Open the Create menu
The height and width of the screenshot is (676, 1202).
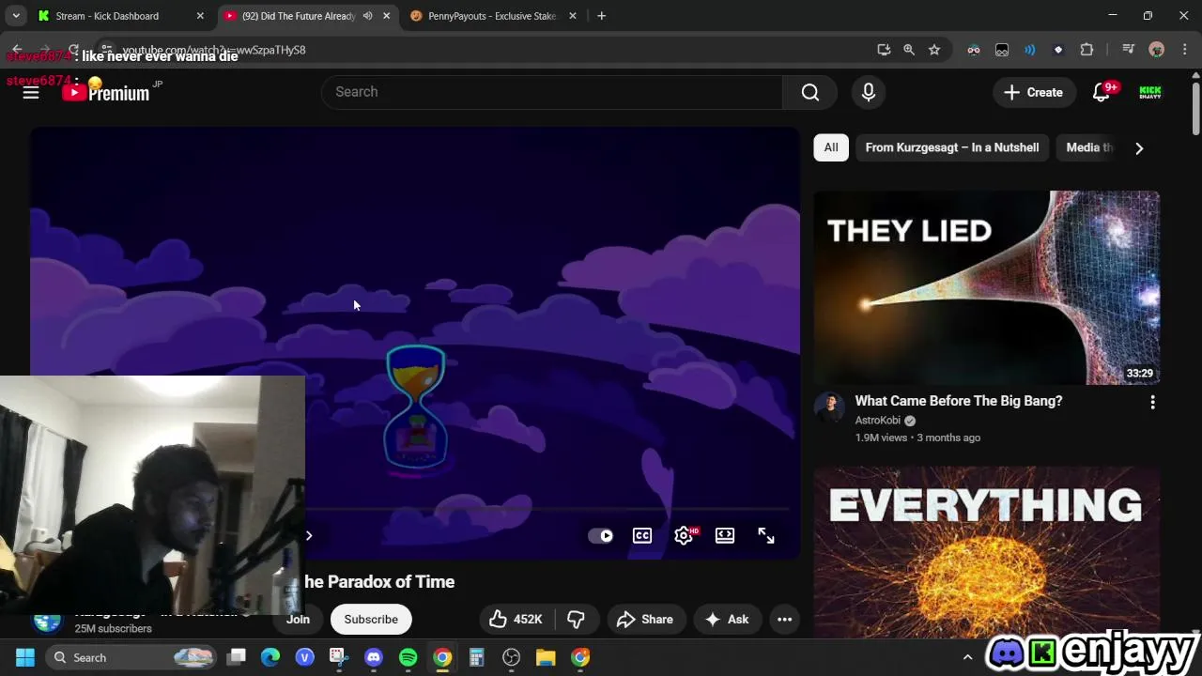1033,92
